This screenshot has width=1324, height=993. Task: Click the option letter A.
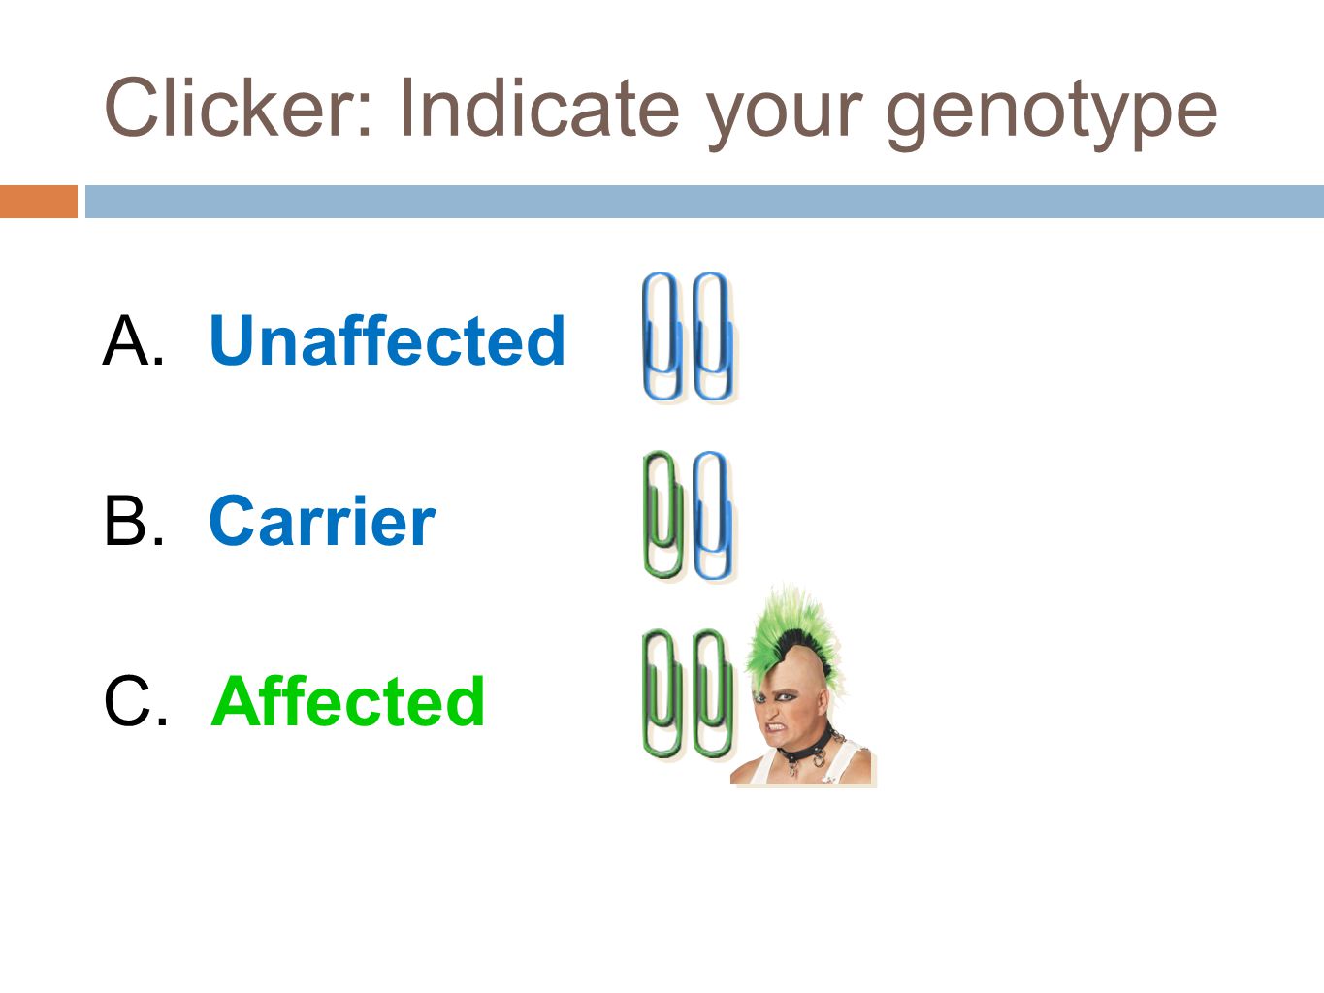[133, 341]
